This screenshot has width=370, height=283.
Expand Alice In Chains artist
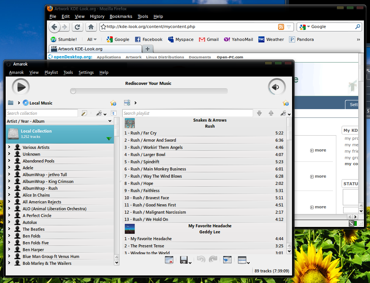pyautogui.click(x=9, y=195)
